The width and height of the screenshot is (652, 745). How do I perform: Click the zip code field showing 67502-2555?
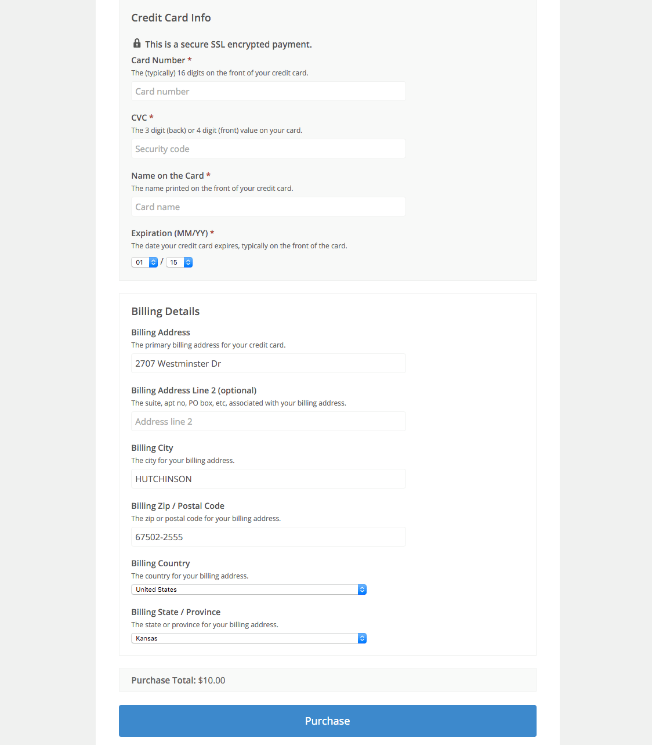pos(268,537)
